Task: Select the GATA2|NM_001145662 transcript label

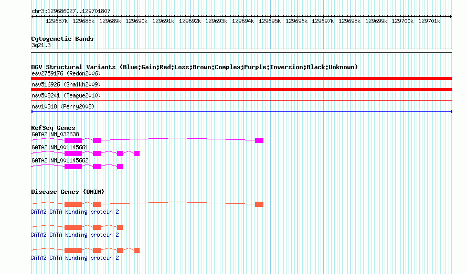Action: pyautogui.click(x=60, y=161)
